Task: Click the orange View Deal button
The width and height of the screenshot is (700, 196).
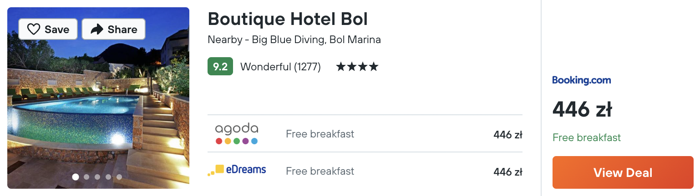Action: click(623, 172)
